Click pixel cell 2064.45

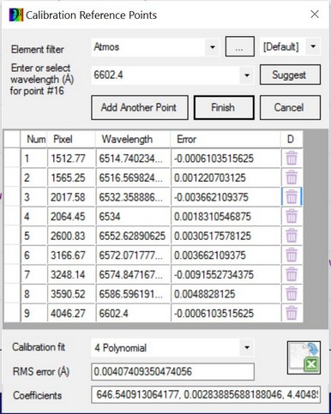71,216
